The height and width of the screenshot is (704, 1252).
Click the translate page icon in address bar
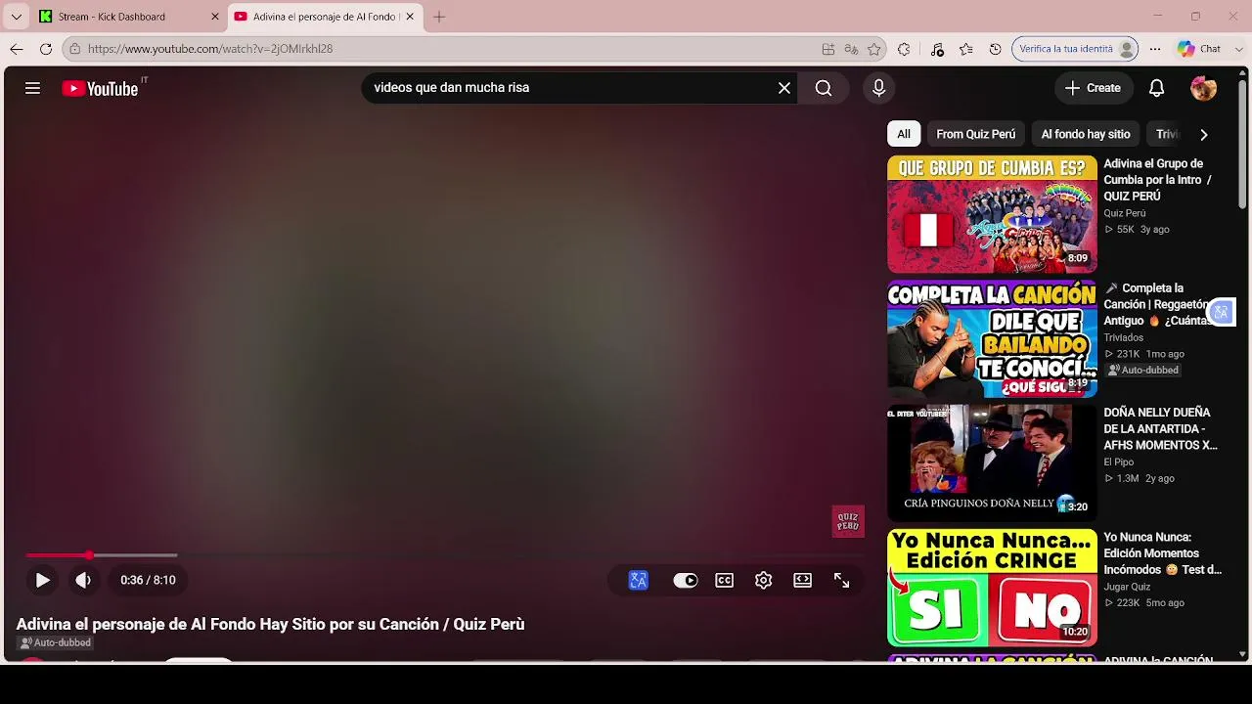851,49
